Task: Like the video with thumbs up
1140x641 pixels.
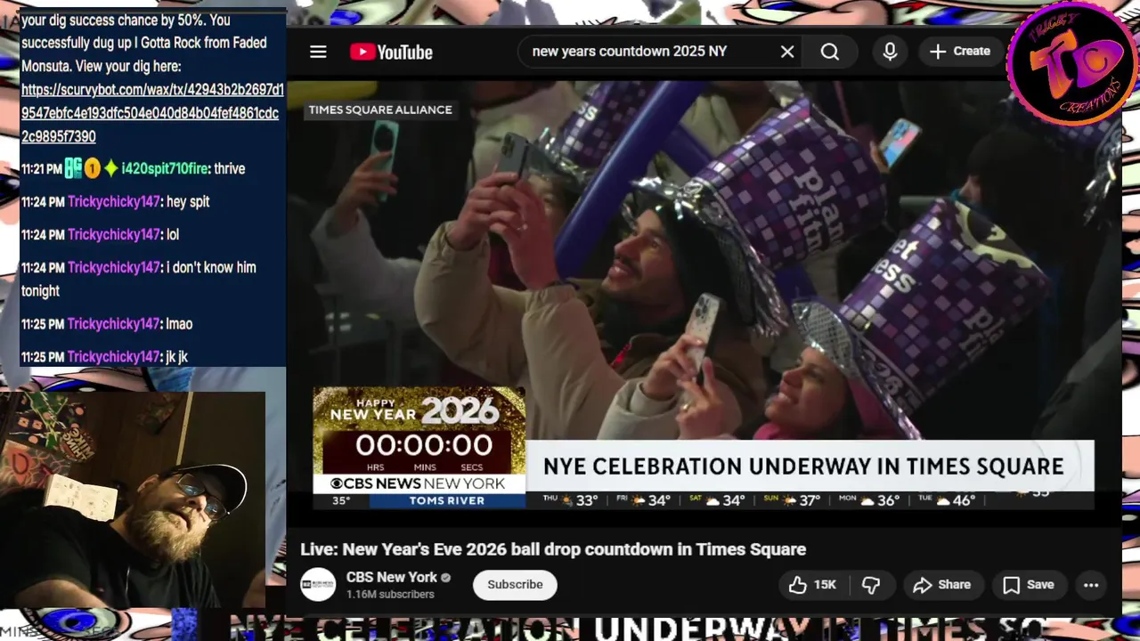Action: click(812, 585)
